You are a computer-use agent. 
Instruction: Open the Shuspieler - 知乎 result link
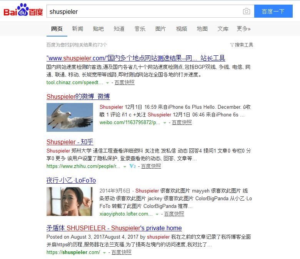point(70,142)
